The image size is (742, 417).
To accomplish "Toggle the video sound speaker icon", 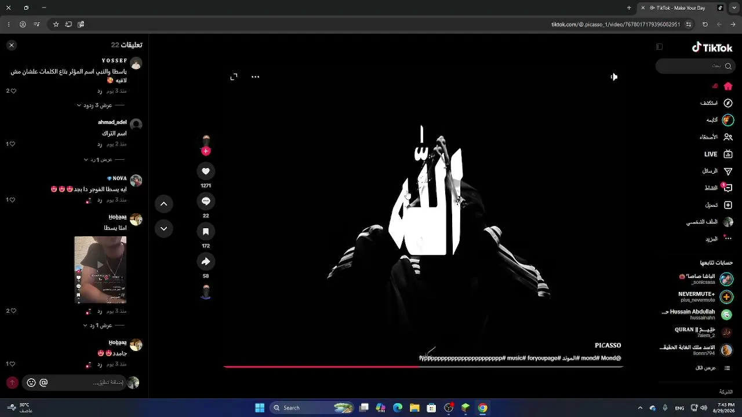I will (x=614, y=76).
